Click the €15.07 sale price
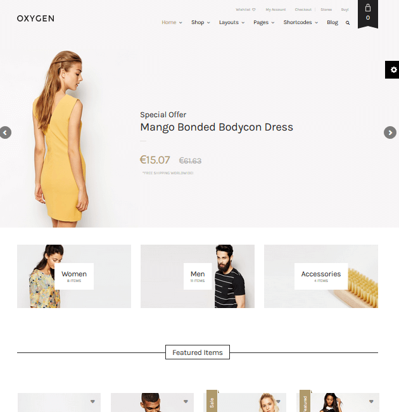Viewport: 399px width, 412px height. point(155,160)
